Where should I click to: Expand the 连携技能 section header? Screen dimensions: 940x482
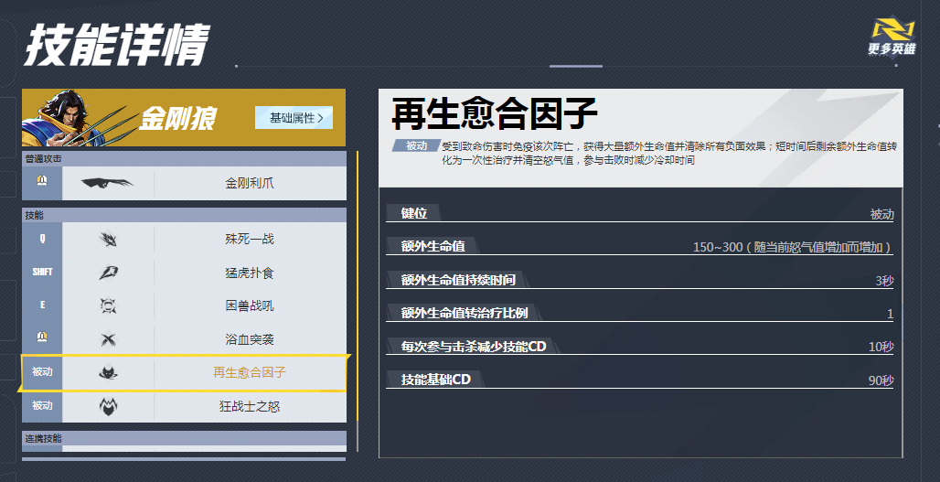click(x=184, y=439)
